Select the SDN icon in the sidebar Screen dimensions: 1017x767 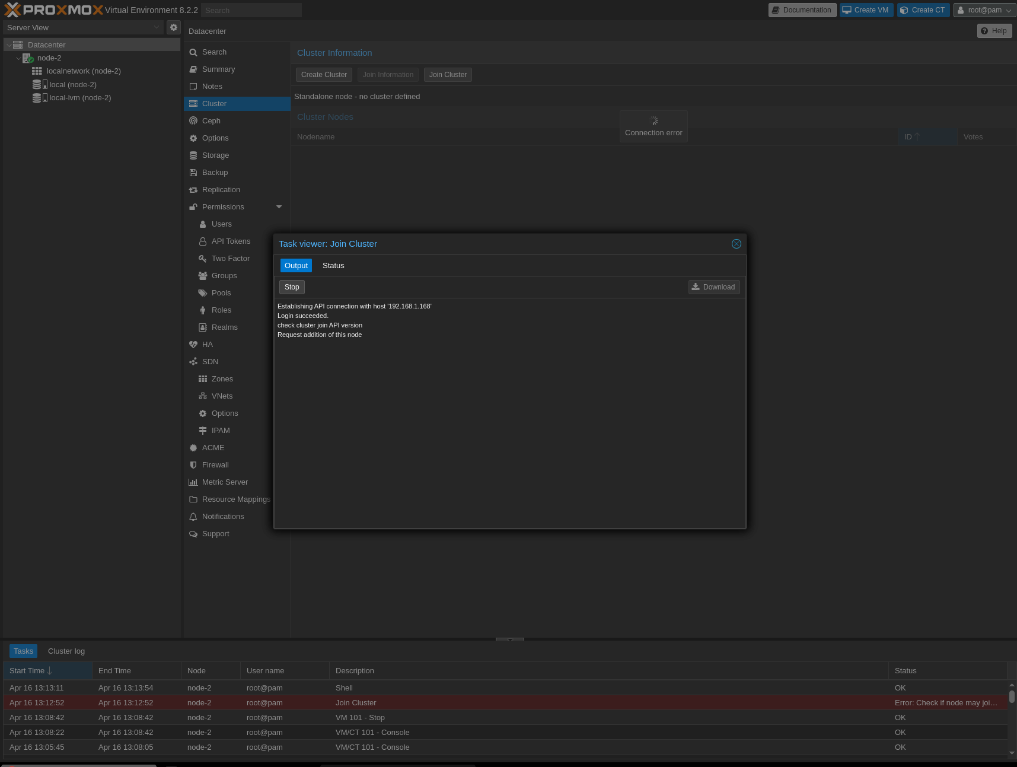(x=193, y=361)
